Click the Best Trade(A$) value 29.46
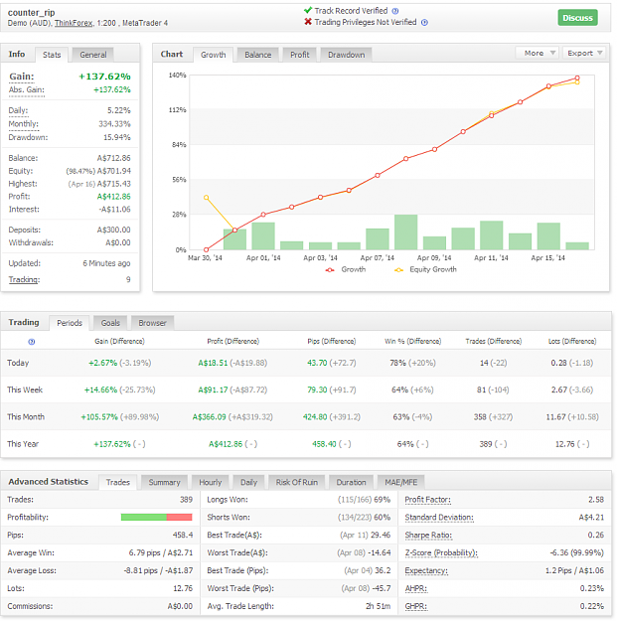The image size is (617, 621). click(381, 536)
